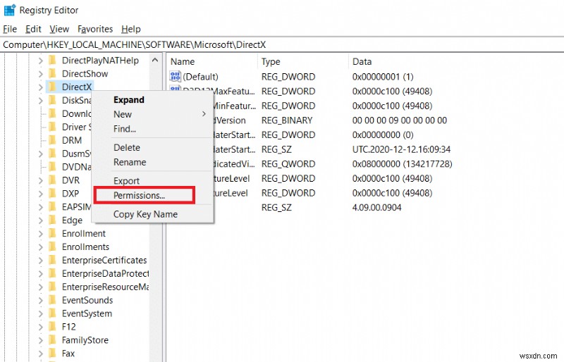The width and height of the screenshot is (564, 362).
Task: Open the Favorites menu
Action: (x=95, y=29)
